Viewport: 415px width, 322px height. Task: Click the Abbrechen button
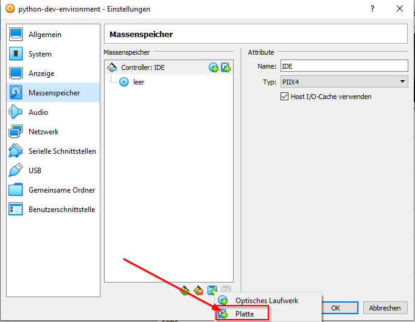coord(385,308)
